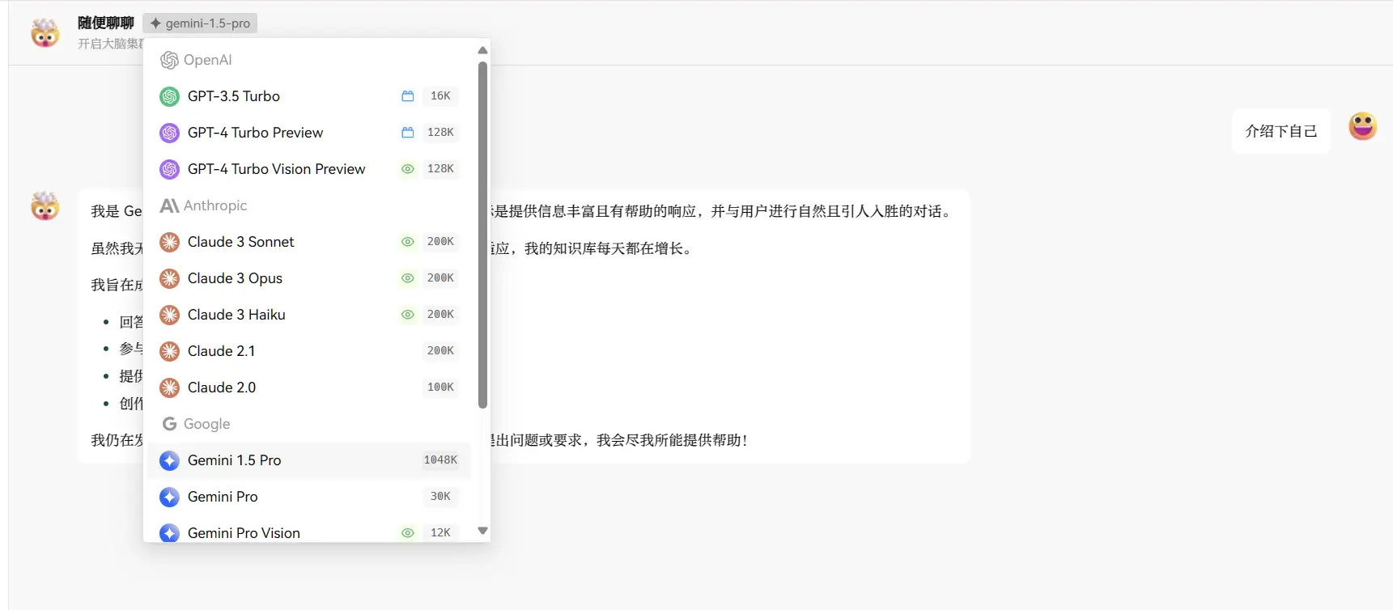This screenshot has width=1393, height=610.
Task: Select the highlighted Gemini 1.5 Pro entry
Action: point(308,460)
